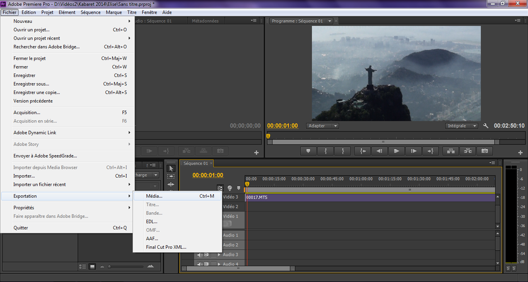Choose Final Cut Pro XML... export
Image resolution: width=528 pixels, height=282 pixels.
[177, 247]
